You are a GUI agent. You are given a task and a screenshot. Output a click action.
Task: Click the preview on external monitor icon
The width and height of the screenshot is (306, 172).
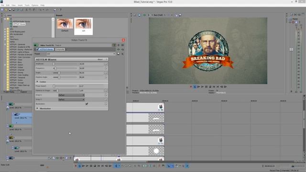coord(139,15)
